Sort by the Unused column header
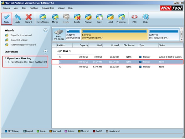Image resolution: width=185 pixels, height=139 pixels. [111, 45]
